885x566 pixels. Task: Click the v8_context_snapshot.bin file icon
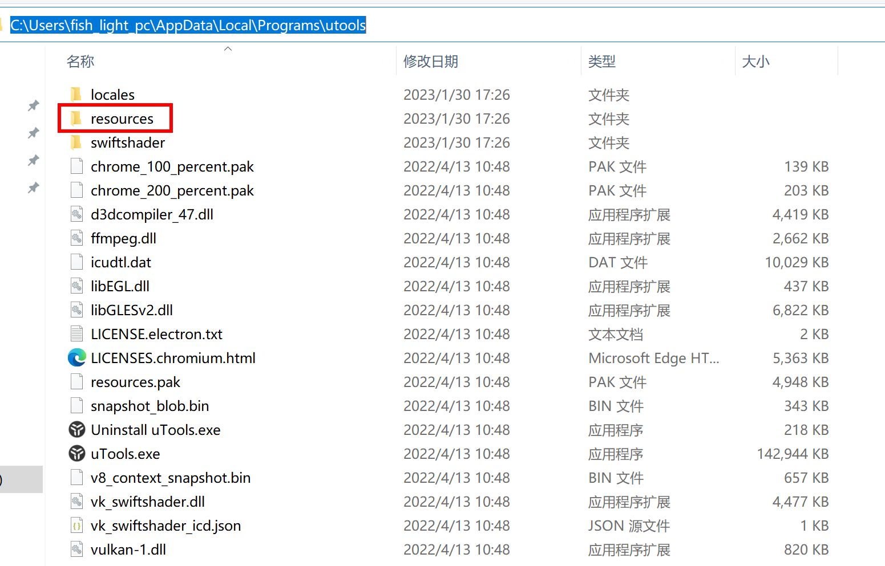tap(76, 477)
